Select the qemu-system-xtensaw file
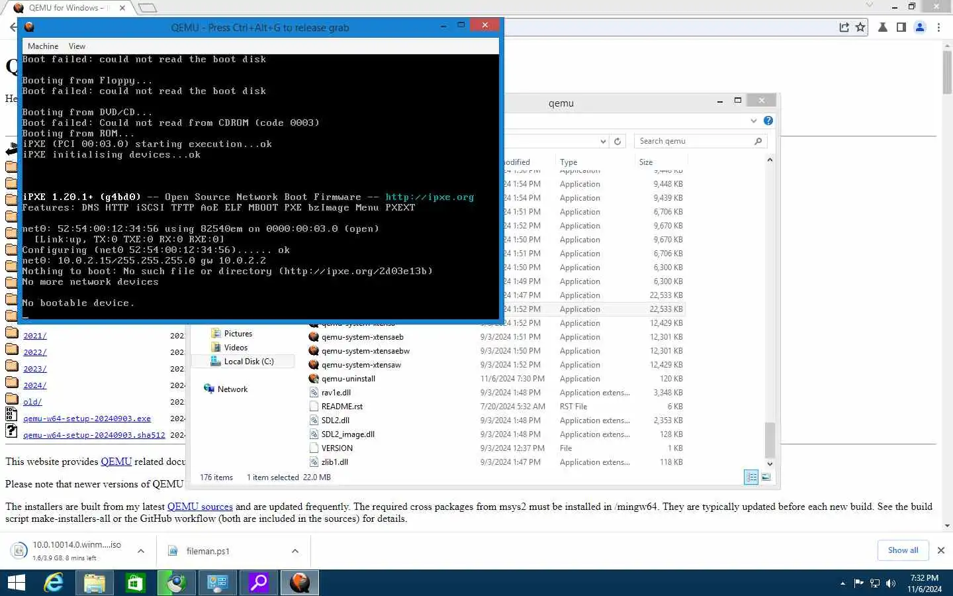 (361, 365)
